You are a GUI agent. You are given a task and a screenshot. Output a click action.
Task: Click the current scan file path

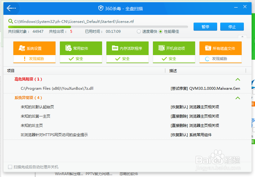[x=74, y=21]
